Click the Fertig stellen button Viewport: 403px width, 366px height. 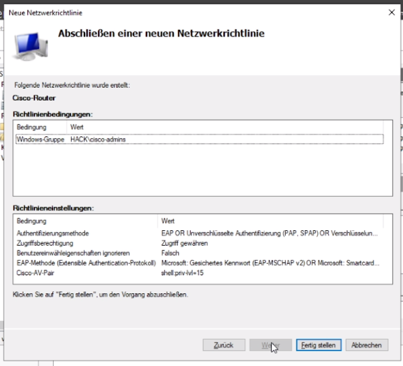point(318,345)
